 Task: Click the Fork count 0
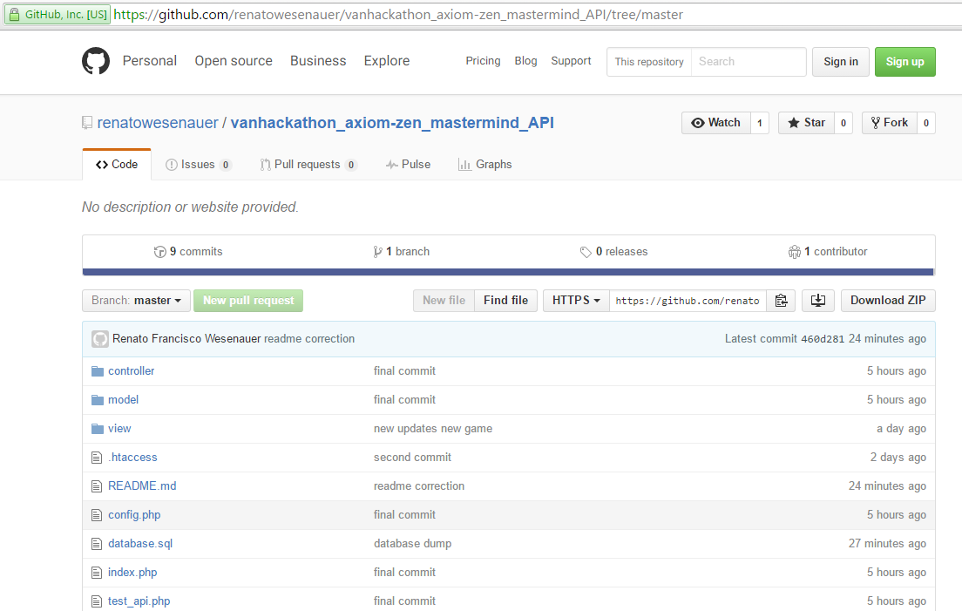[926, 123]
